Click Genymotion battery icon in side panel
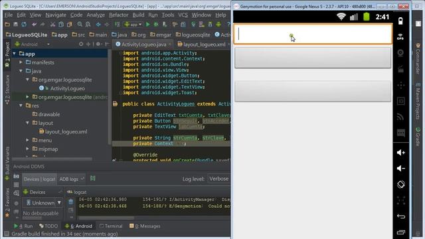This screenshot has height=239, width=425. pos(400,21)
